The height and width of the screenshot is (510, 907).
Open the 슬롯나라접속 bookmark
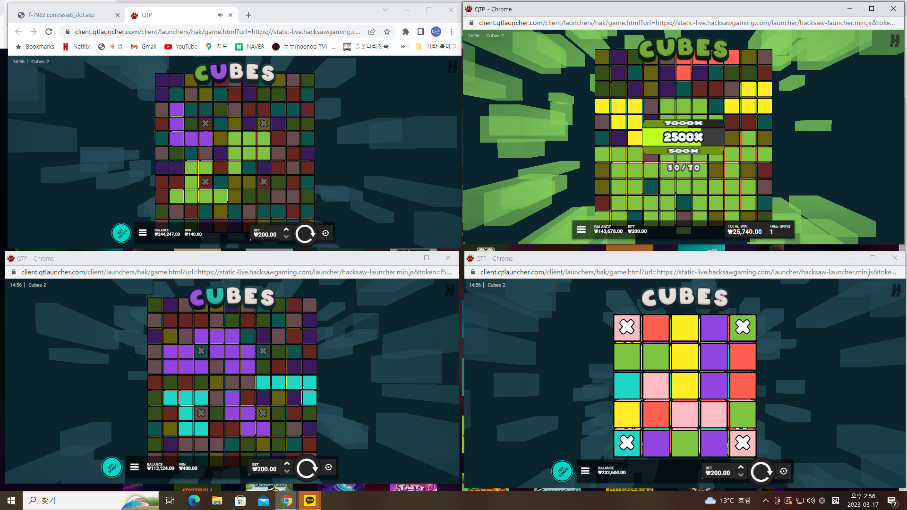(366, 47)
